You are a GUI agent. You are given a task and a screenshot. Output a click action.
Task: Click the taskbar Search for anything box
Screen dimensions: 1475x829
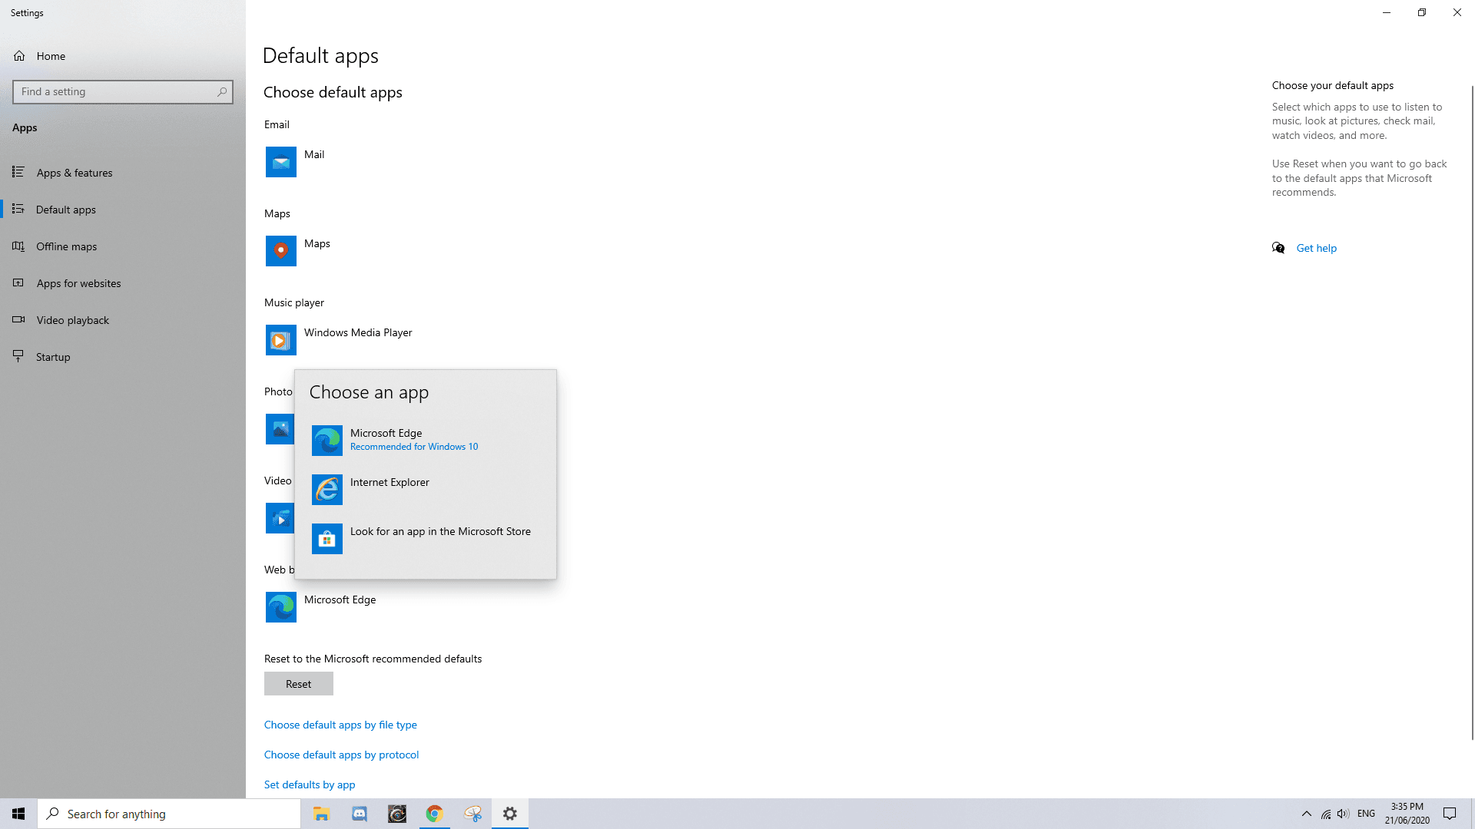click(x=169, y=814)
